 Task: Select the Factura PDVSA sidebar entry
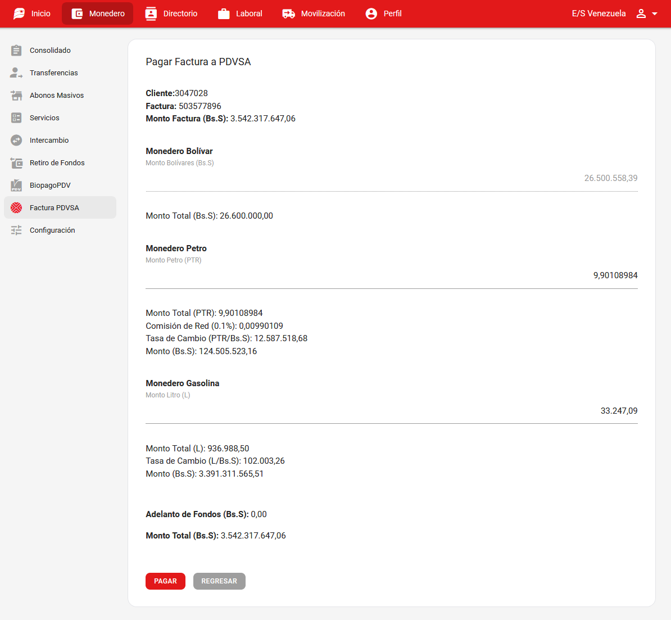point(60,207)
